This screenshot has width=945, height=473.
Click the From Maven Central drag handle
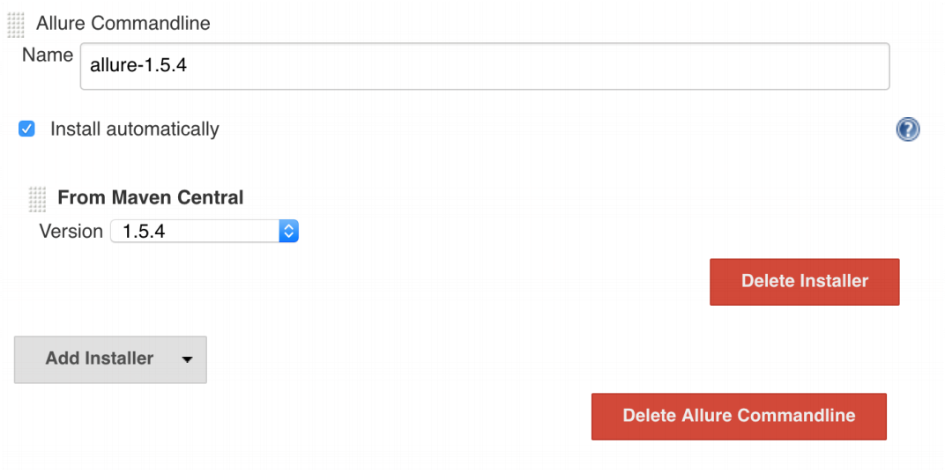pos(37,199)
